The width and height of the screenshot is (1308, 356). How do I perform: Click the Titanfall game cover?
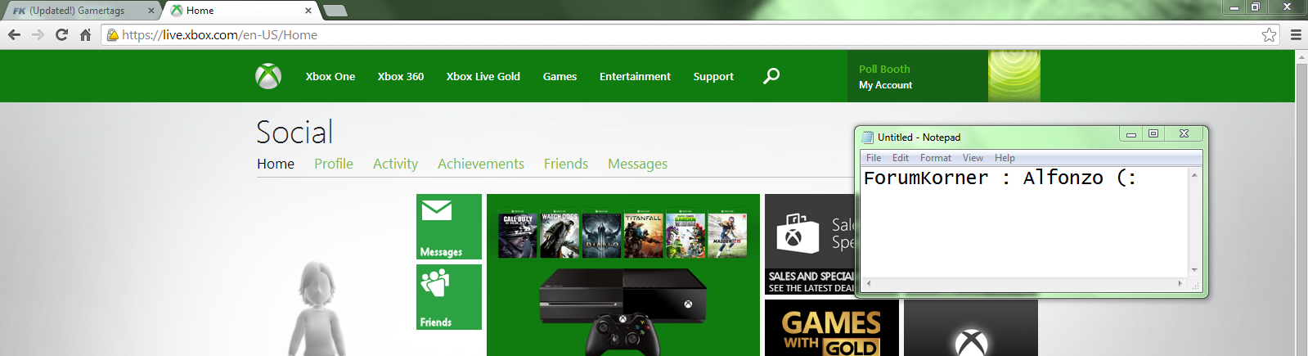point(643,235)
